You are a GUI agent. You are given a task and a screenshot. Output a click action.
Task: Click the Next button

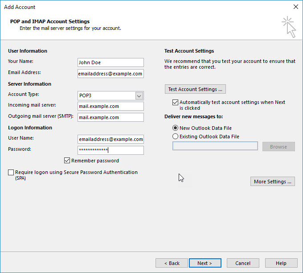[205, 263]
